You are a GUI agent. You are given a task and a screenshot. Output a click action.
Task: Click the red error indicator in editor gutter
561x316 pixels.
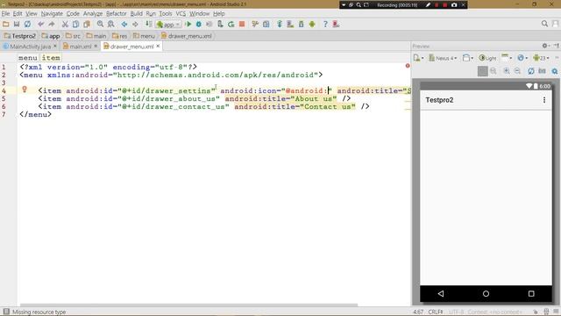[x=408, y=66]
